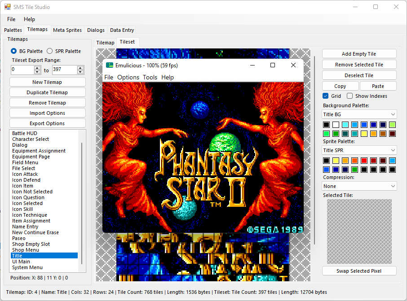Open the Emulicious File menu
Screen dimensions: 407x301
(109, 77)
